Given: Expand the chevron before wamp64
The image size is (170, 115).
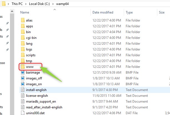Looking at the screenshot, I should [x=53, y=4].
